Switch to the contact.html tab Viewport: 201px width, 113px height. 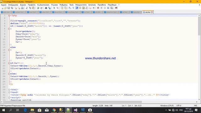19,12
